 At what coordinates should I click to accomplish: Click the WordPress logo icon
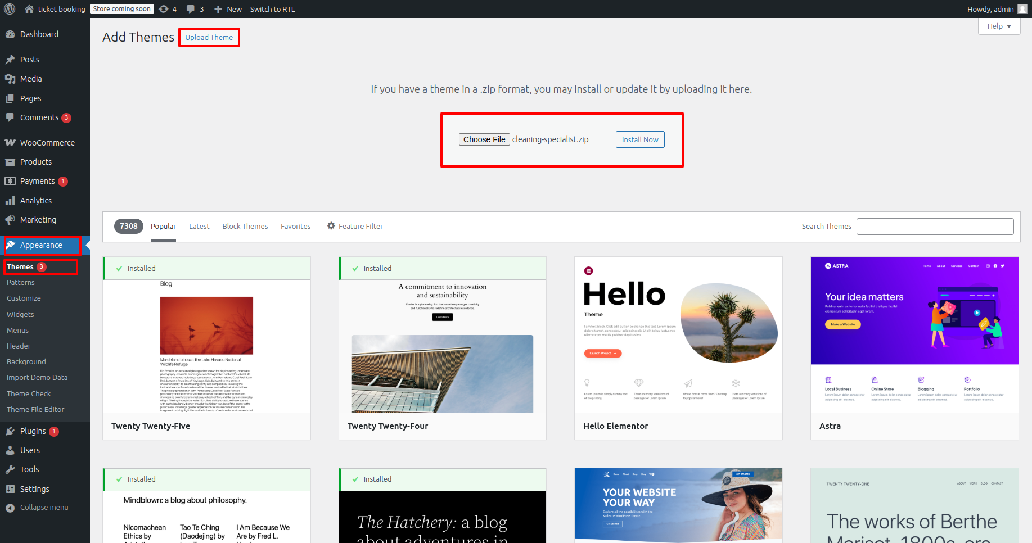tap(10, 9)
